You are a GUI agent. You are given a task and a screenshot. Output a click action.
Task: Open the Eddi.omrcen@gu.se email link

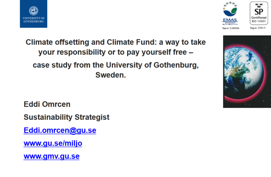coord(60,130)
